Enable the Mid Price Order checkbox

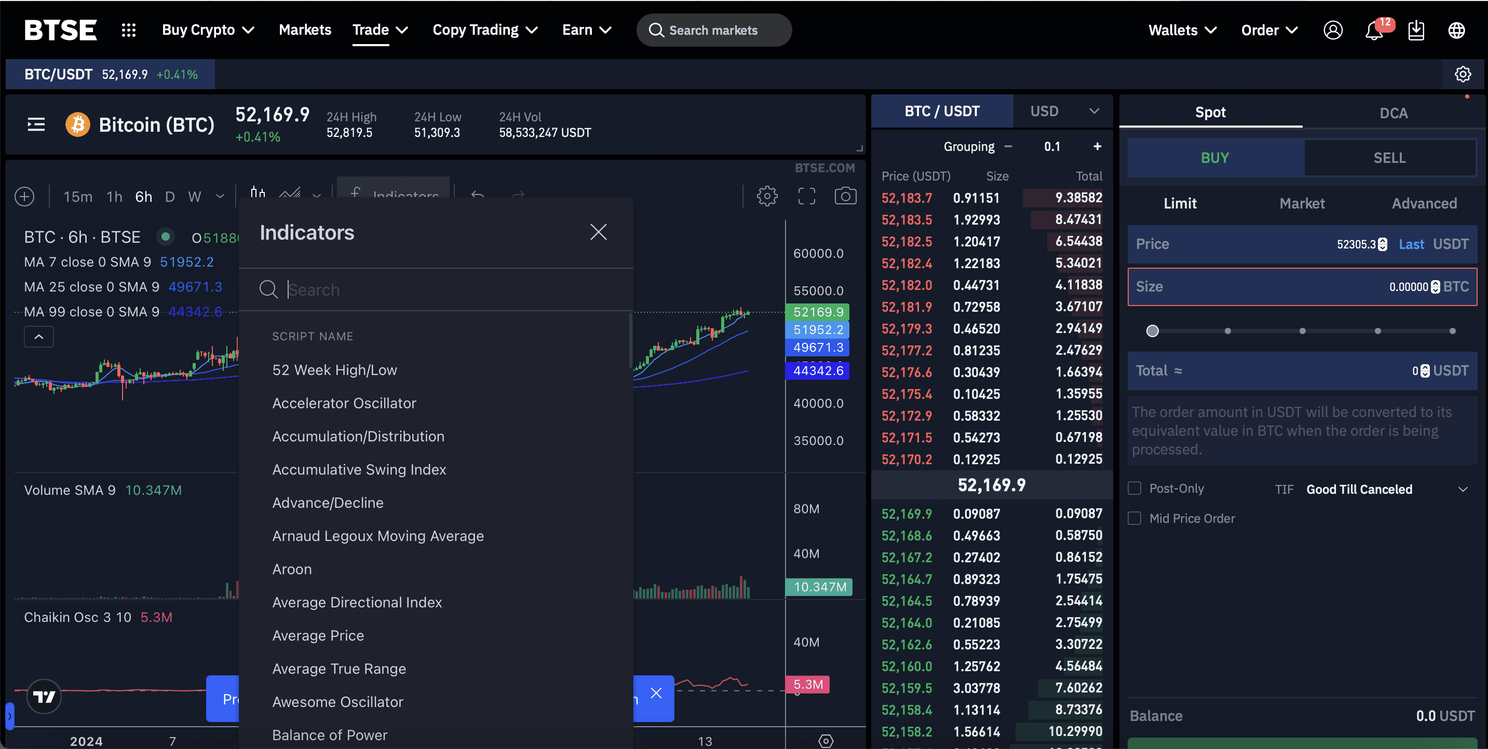(1134, 518)
